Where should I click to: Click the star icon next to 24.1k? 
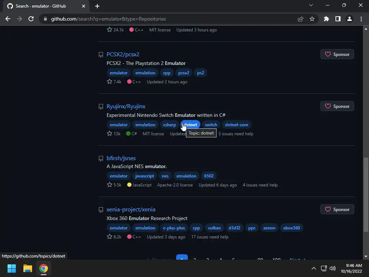110,30
